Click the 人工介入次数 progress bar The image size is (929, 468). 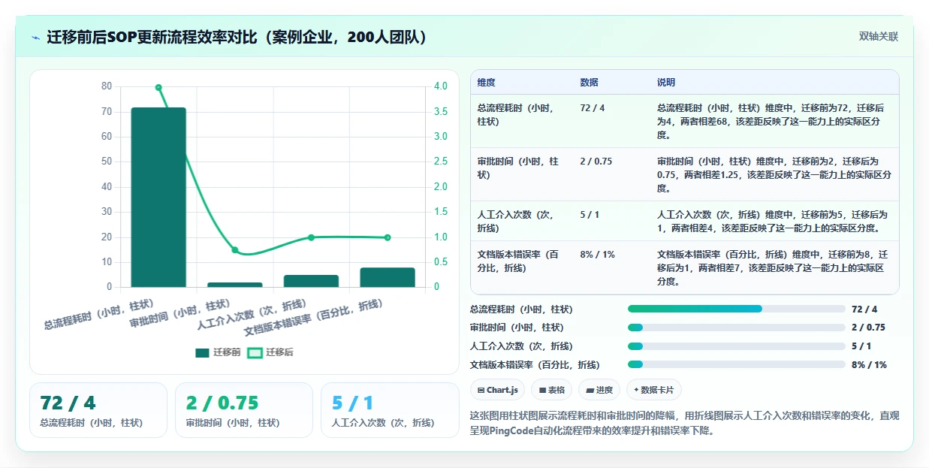pyautogui.click(x=736, y=346)
